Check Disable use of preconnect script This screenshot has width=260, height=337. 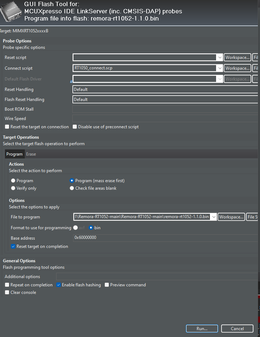coord(75,127)
